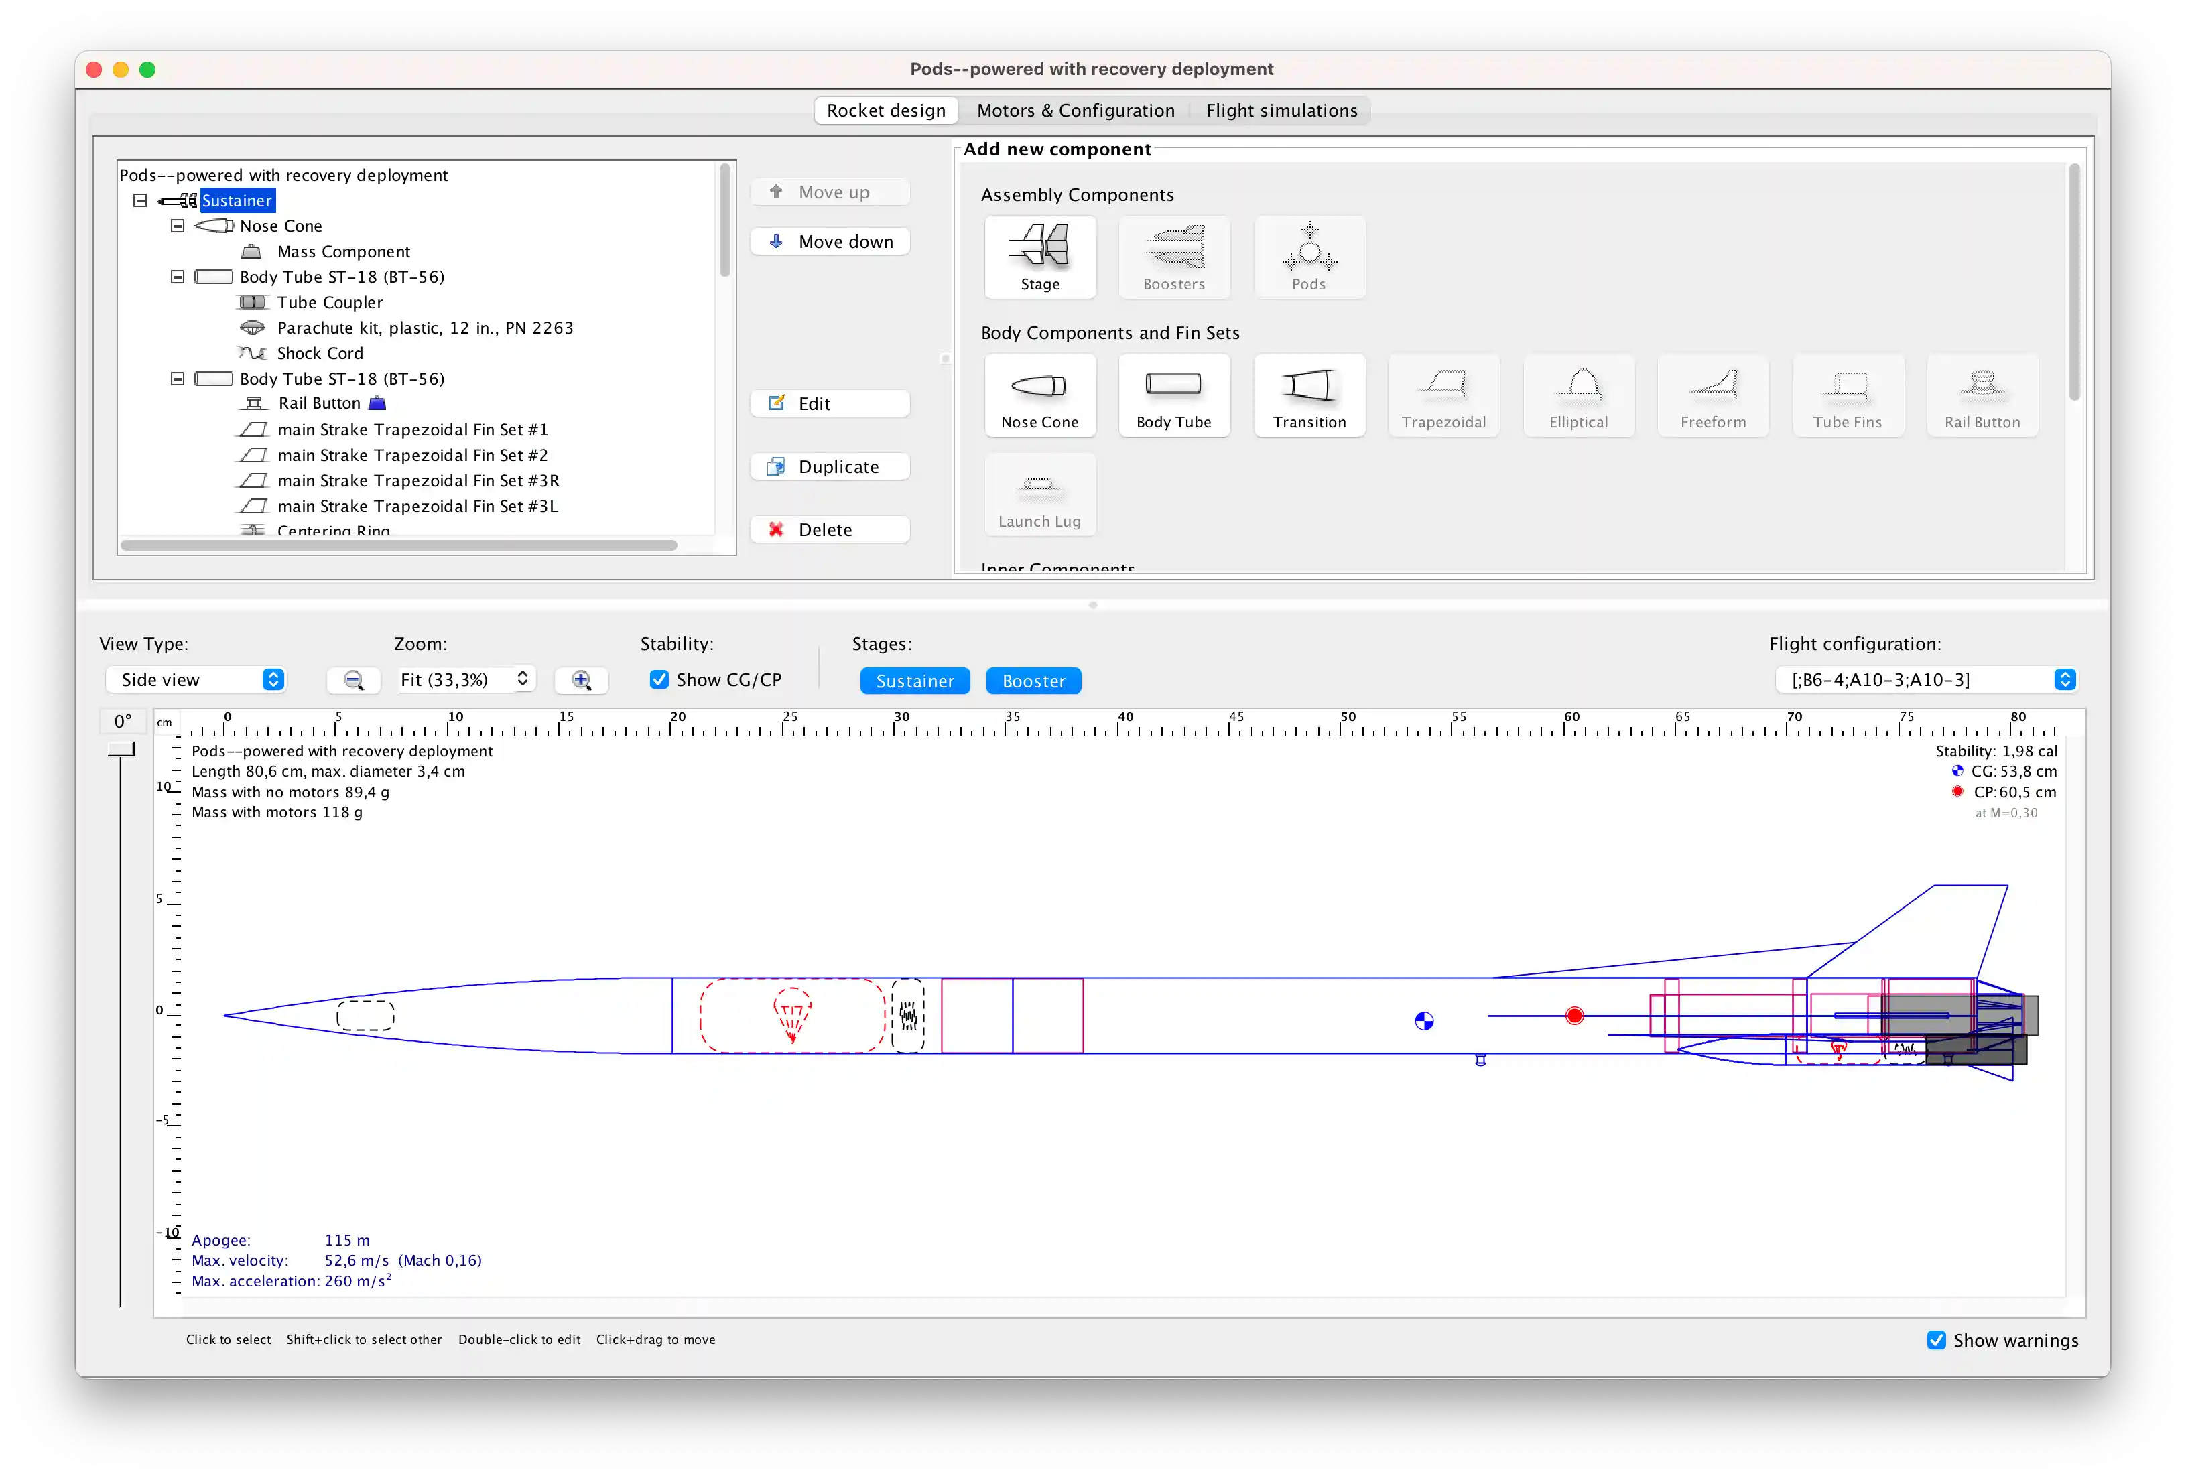Toggle the Sustainer stage button
The height and width of the screenshot is (1478, 2186).
tap(914, 681)
